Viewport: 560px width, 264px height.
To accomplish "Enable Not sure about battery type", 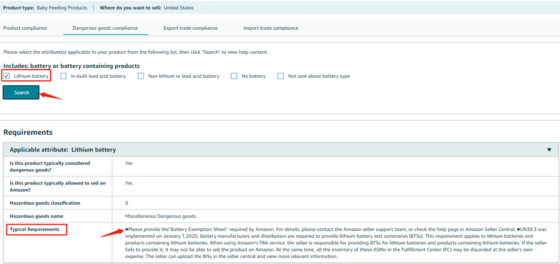I will pyautogui.click(x=281, y=76).
